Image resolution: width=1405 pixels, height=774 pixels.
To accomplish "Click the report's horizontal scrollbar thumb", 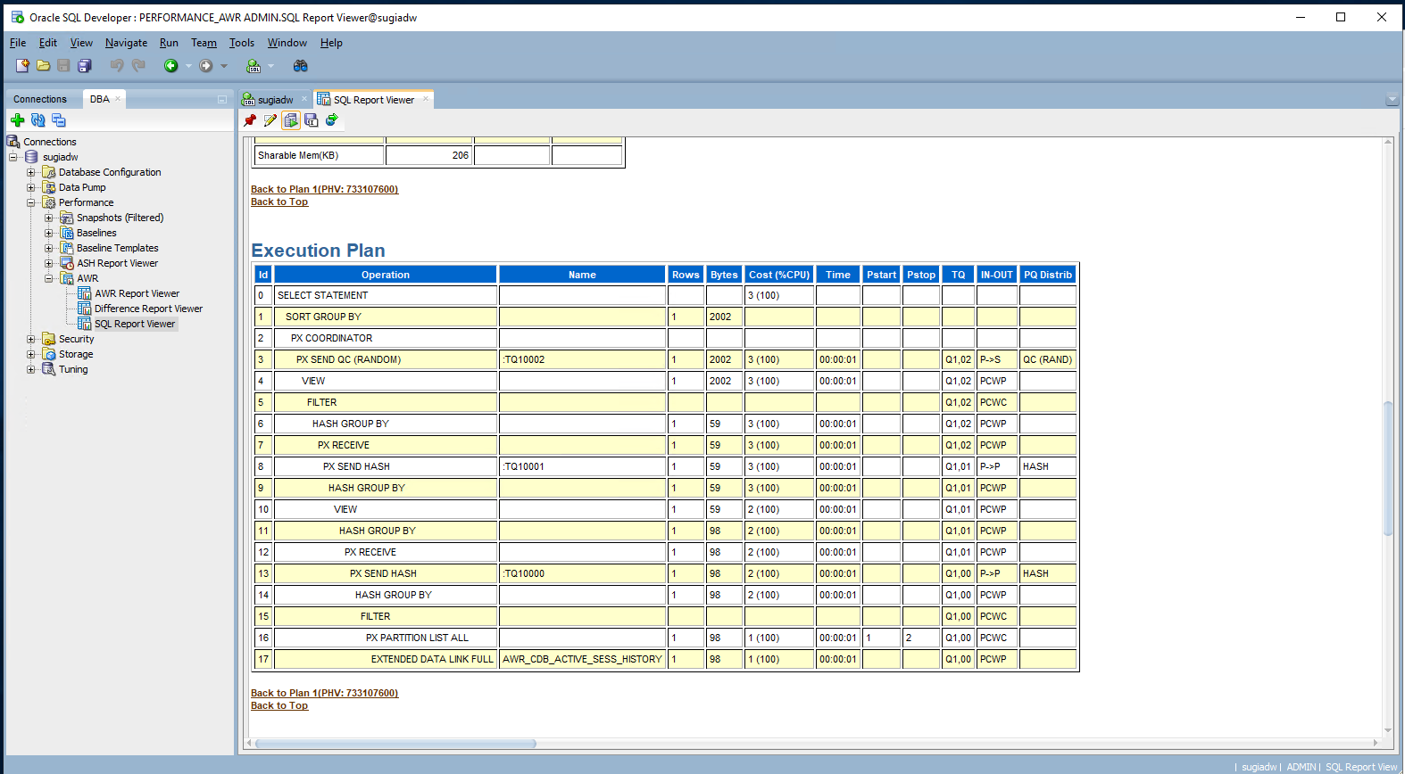I will pos(395,743).
